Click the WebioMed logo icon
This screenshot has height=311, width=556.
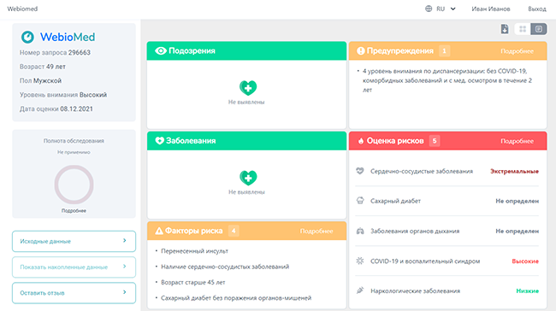[27, 37]
